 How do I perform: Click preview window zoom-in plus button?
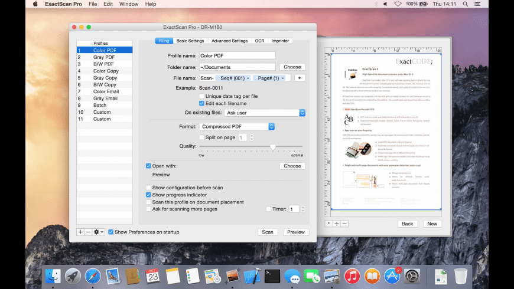[337, 224]
